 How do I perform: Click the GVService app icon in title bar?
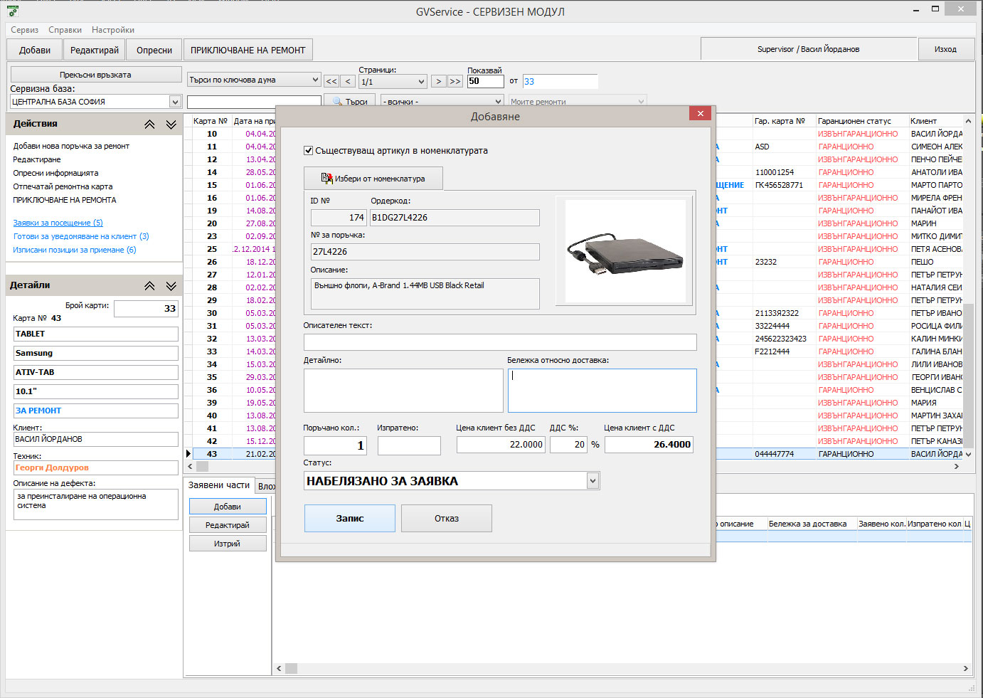pos(12,11)
